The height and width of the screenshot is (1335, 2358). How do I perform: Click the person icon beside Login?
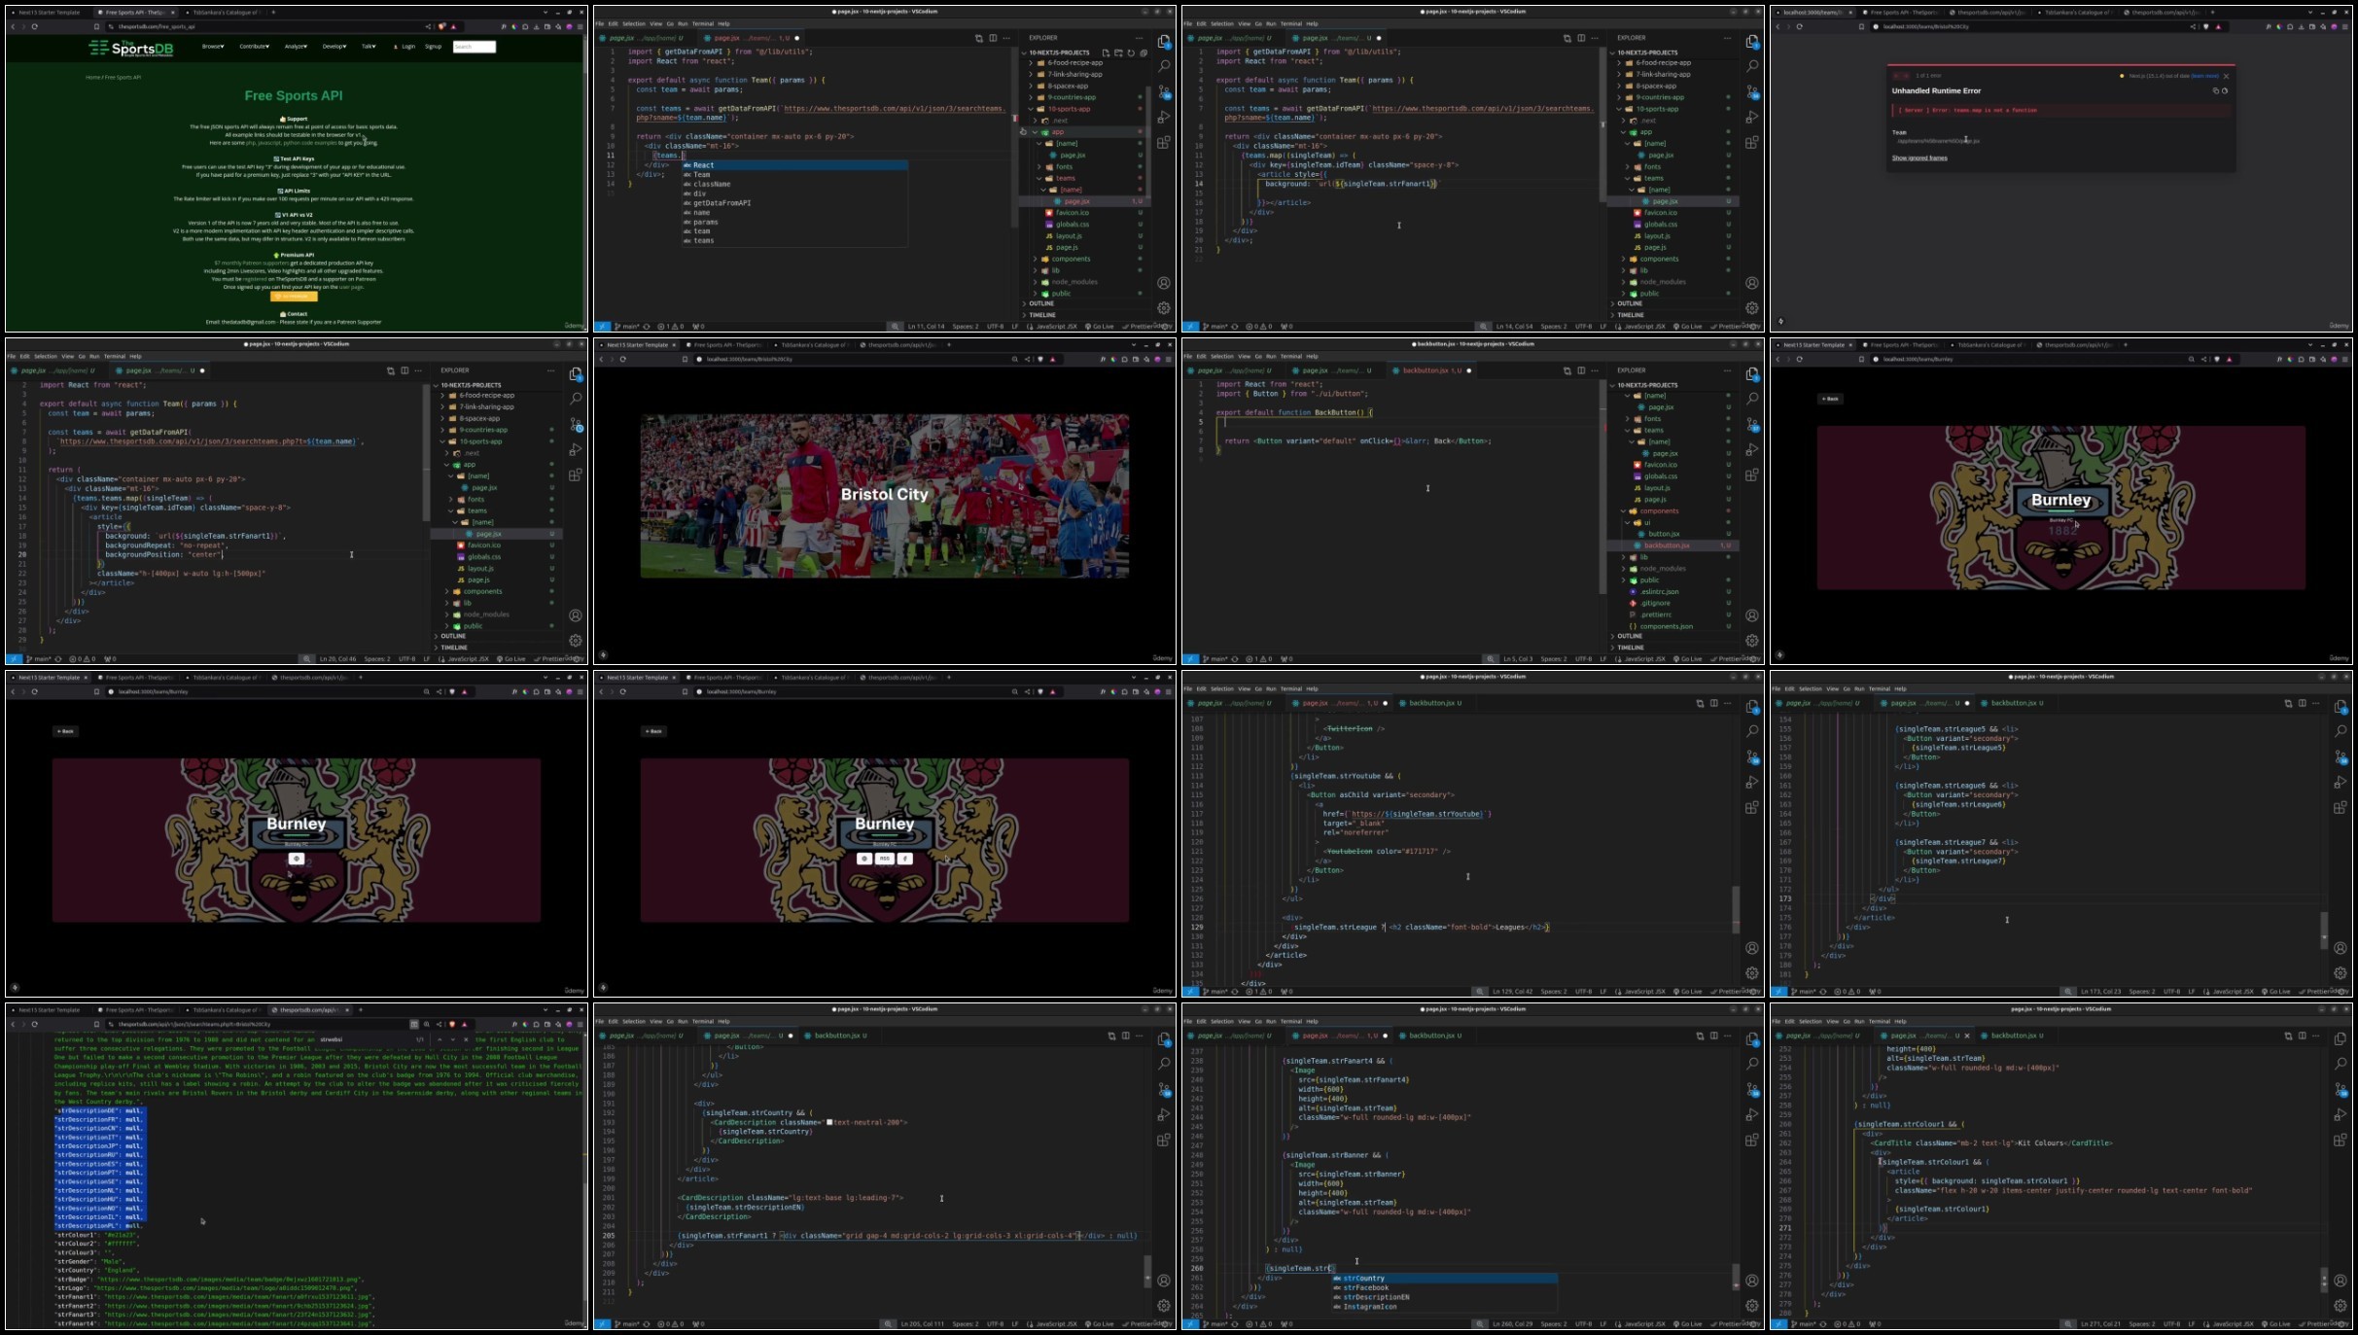(396, 47)
